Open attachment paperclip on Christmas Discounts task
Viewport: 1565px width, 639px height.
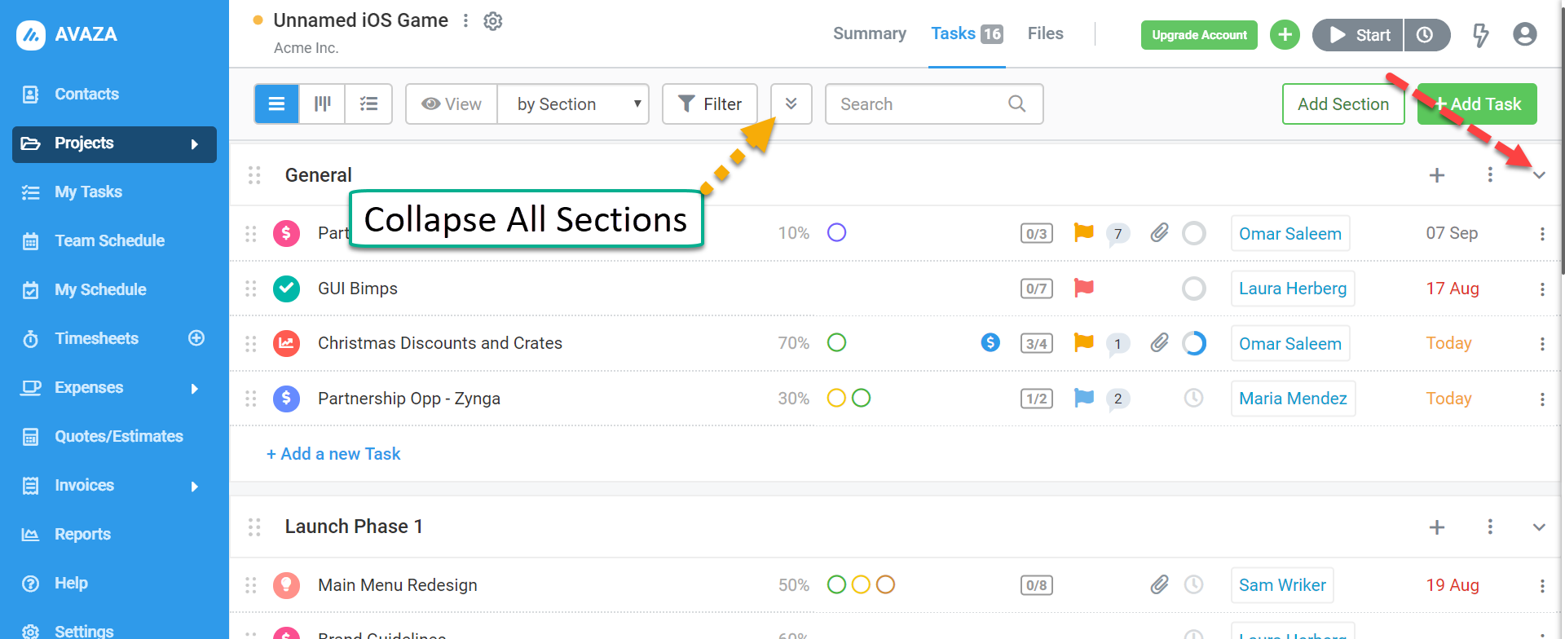click(x=1159, y=343)
